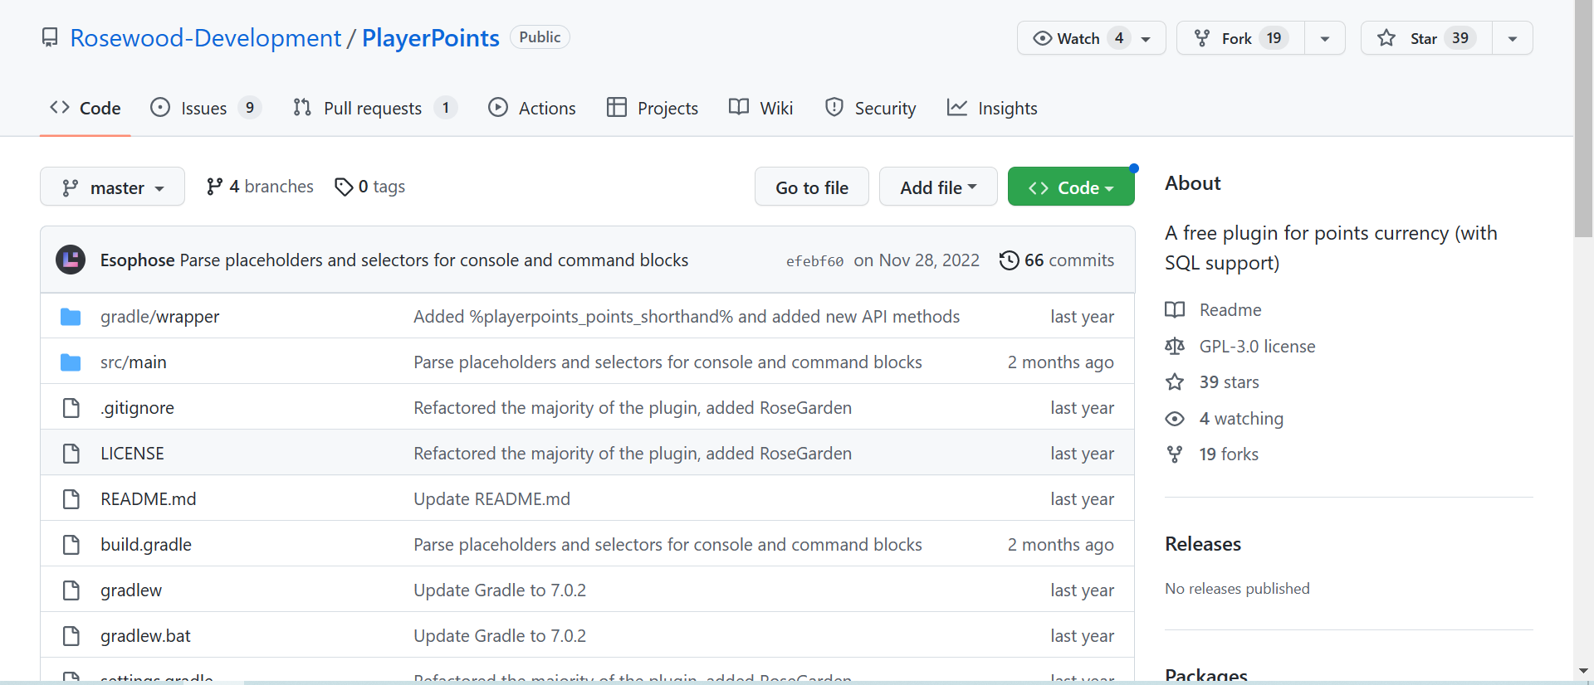Click the fork icon beside 19 forks
Screen dimensions: 1594x685
[x=1175, y=454]
